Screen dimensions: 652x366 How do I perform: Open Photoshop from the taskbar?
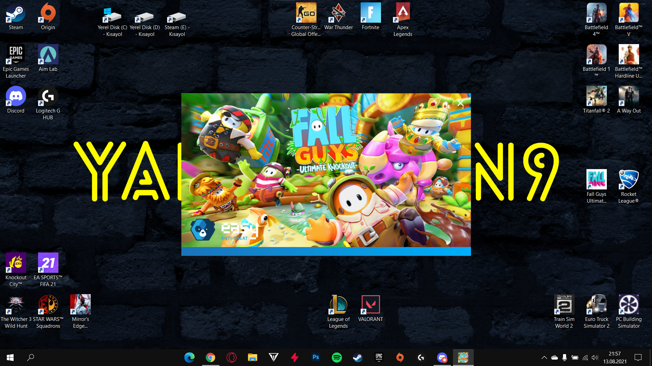tap(315, 358)
